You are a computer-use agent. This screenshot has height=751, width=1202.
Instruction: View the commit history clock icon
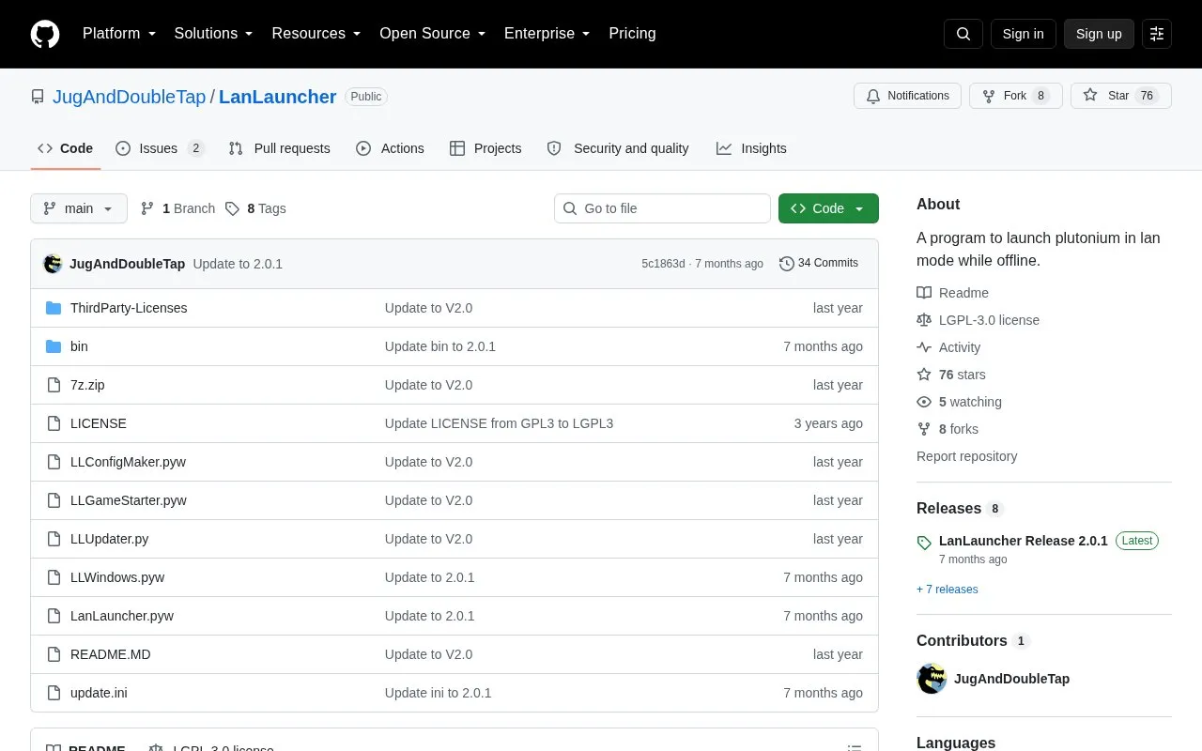coord(787,264)
